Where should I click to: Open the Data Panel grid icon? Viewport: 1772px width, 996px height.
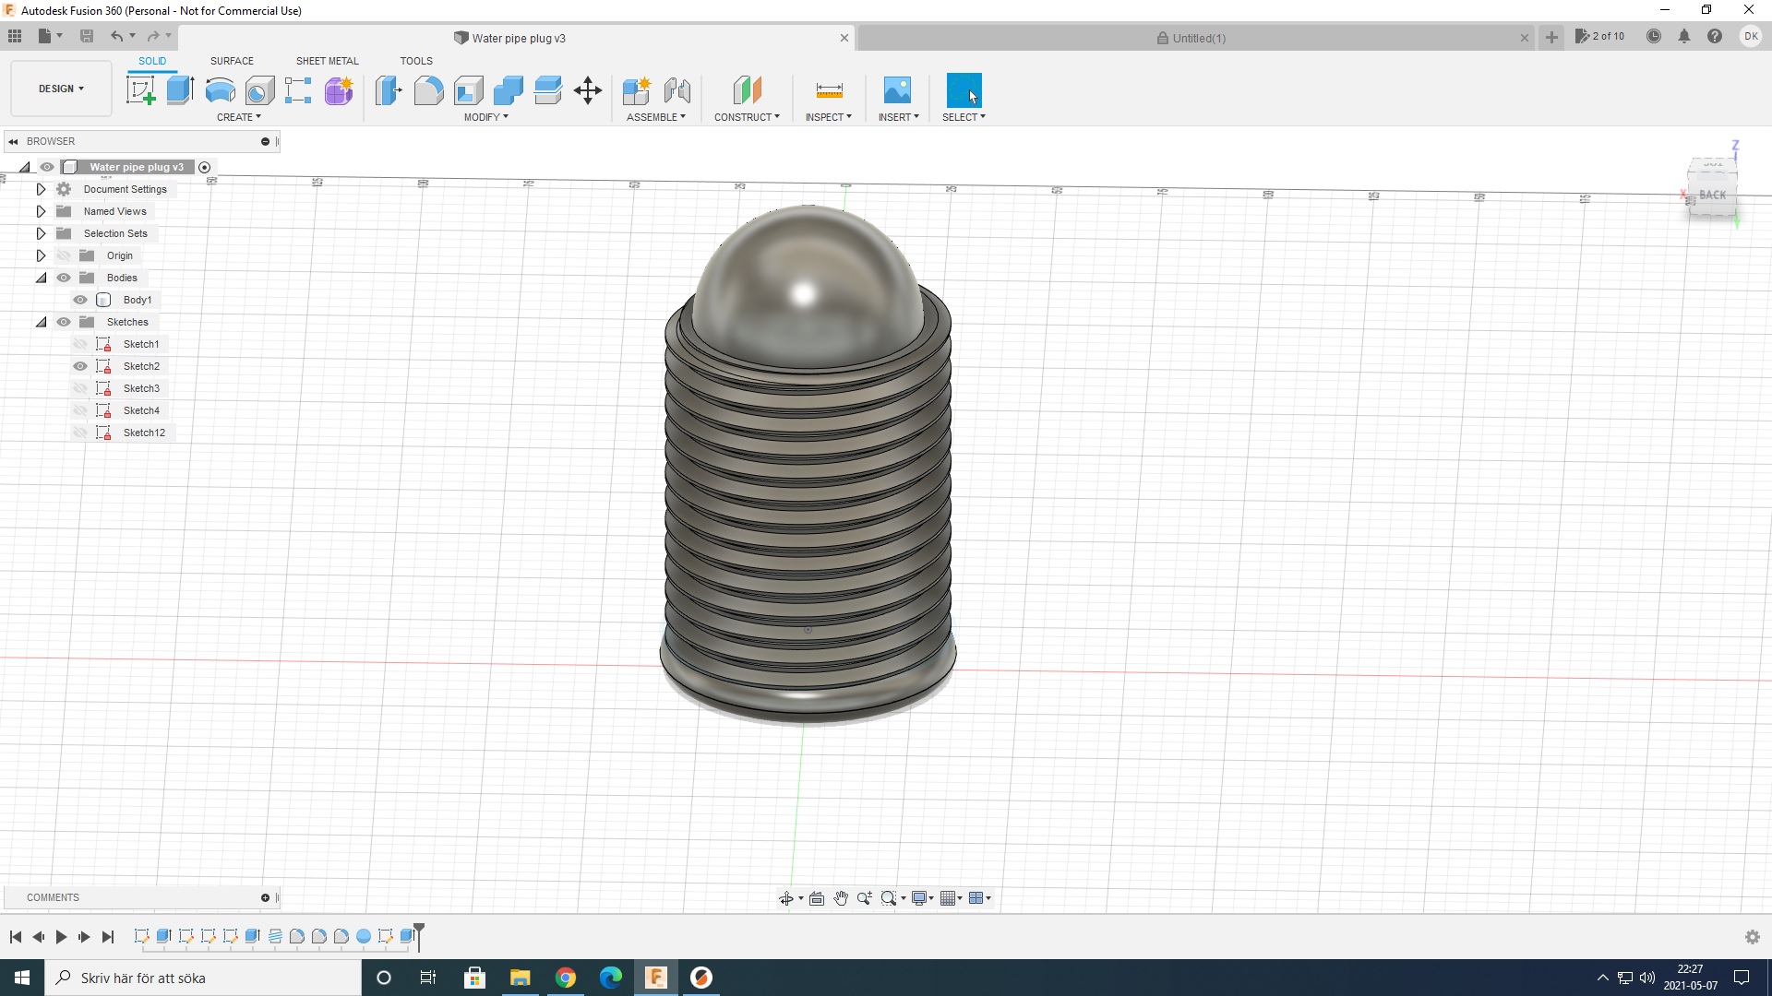(15, 36)
